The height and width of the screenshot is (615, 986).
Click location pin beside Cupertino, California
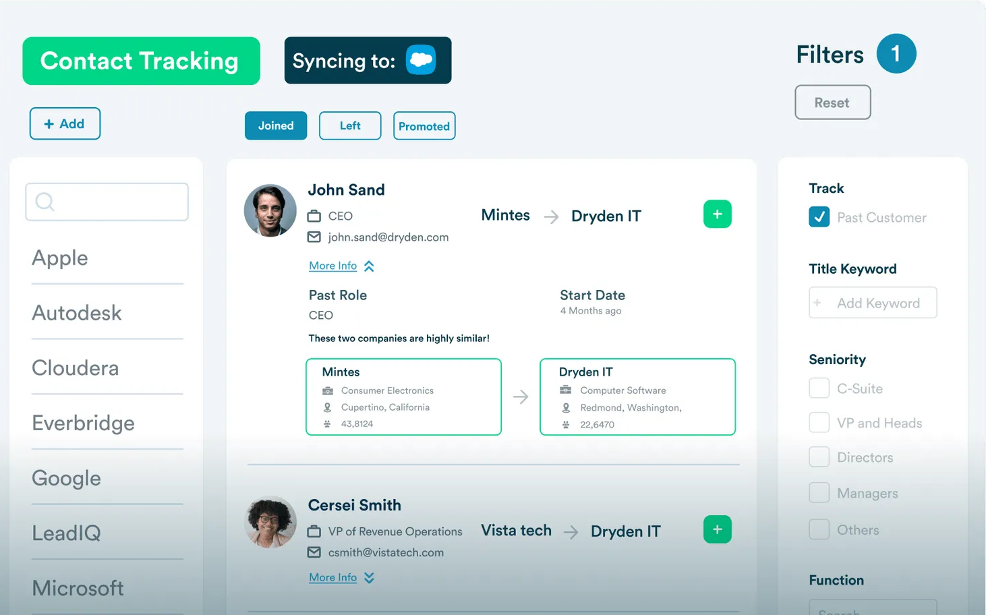(328, 407)
